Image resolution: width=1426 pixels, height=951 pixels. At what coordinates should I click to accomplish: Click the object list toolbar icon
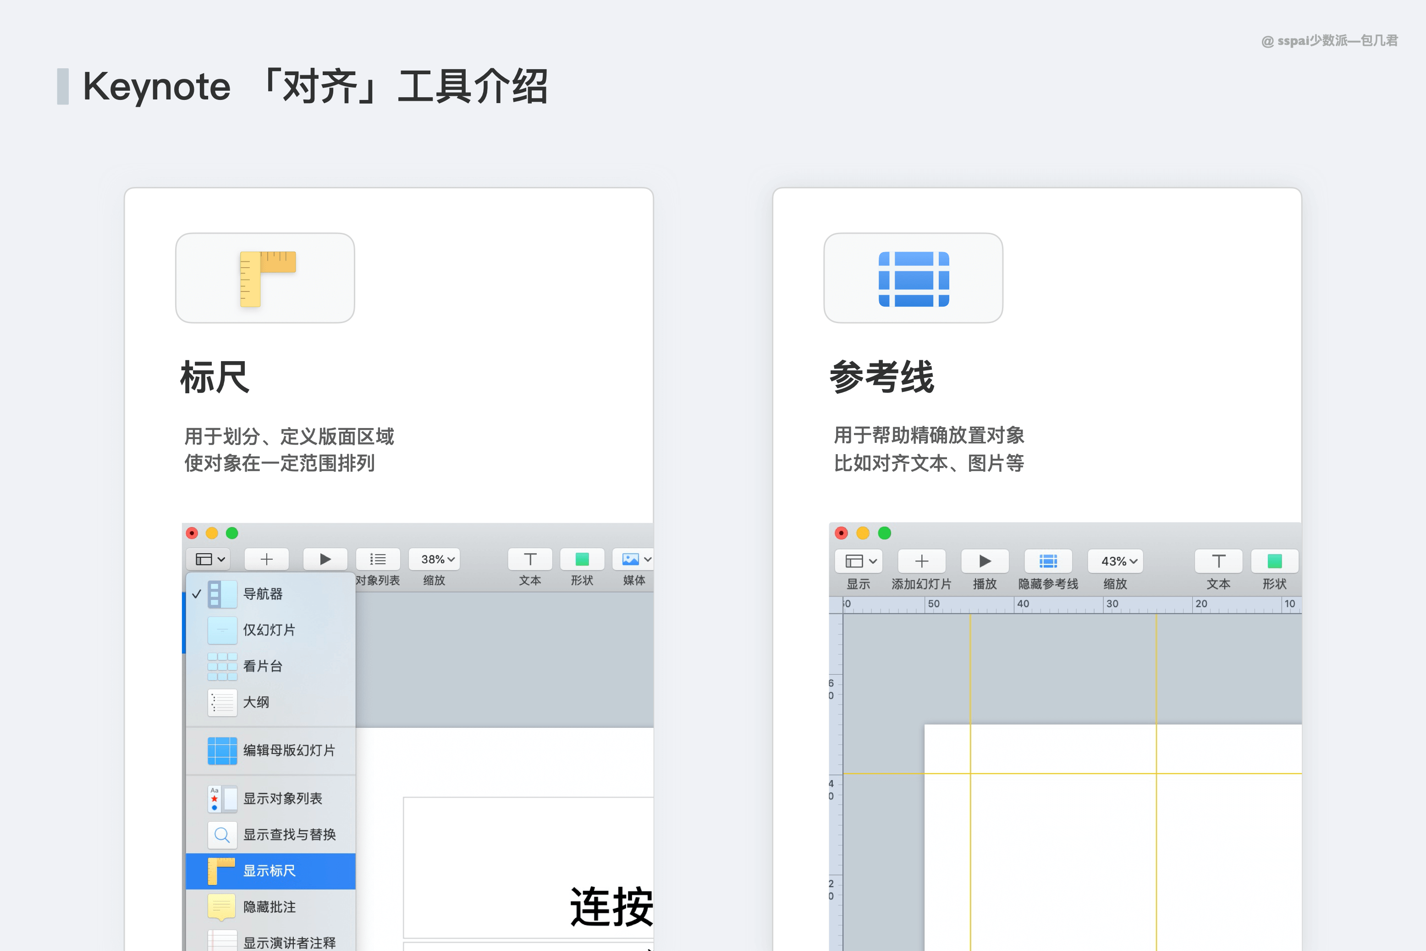[x=377, y=559]
